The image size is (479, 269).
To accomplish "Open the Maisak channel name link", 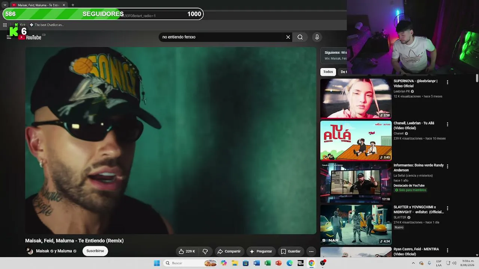I will 42,251.
